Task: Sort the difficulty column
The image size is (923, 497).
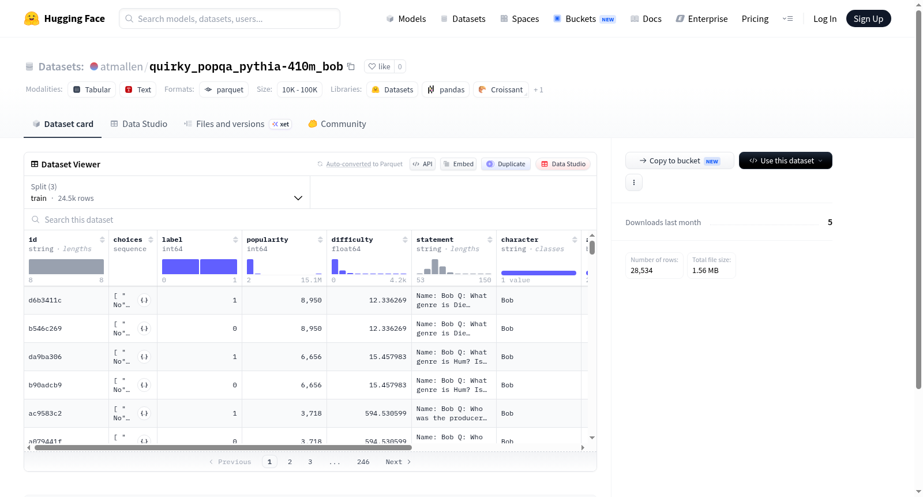Action: pyautogui.click(x=405, y=240)
